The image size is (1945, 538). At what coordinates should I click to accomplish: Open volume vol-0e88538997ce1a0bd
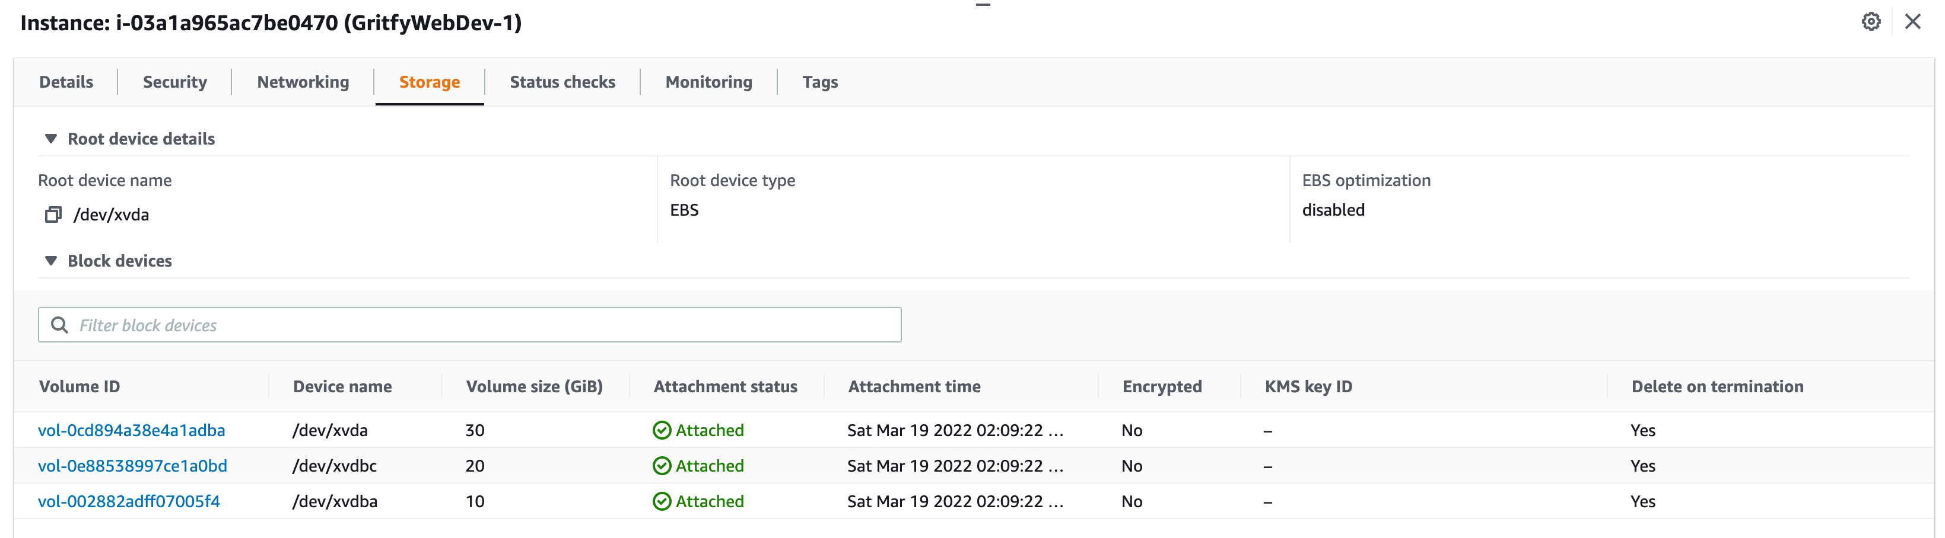click(132, 466)
